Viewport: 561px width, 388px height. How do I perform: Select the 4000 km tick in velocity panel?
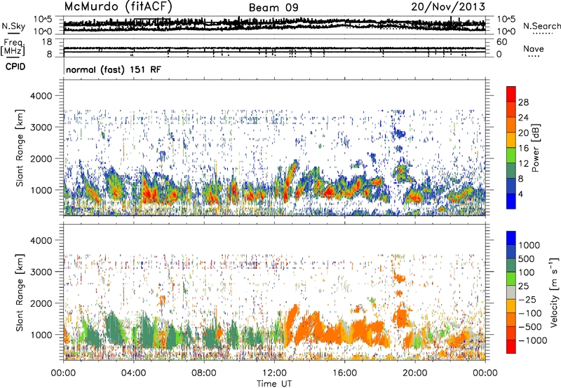(x=41, y=240)
